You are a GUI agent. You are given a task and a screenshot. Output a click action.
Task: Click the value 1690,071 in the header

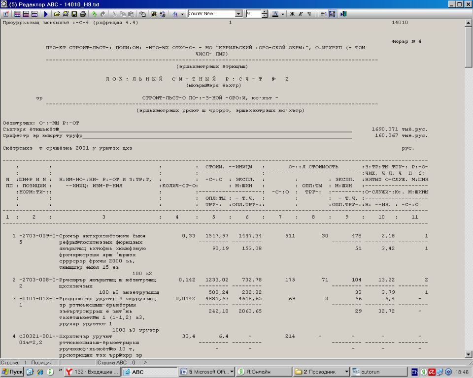click(385, 129)
